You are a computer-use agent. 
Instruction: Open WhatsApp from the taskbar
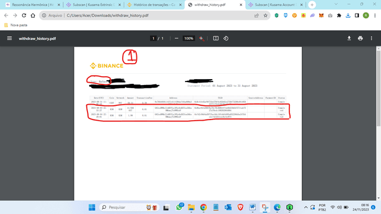pyautogui.click(x=179, y=207)
